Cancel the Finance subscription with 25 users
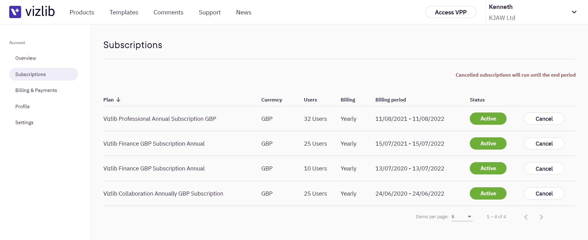 tap(544, 143)
